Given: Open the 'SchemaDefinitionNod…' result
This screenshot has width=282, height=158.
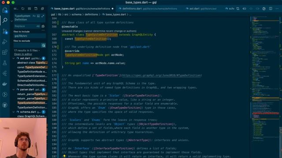Looking at the screenshot, I should [32, 81].
